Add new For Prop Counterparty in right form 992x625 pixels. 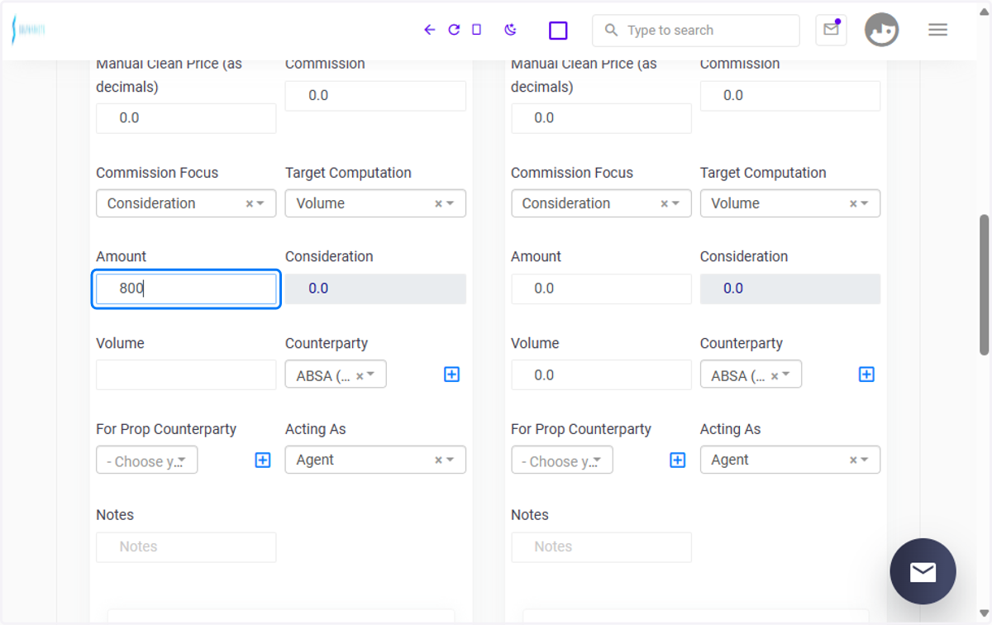pos(678,460)
